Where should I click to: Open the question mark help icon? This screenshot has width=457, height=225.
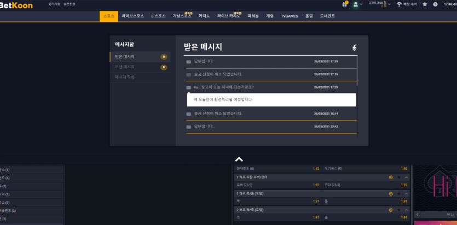pyautogui.click(x=435, y=4)
